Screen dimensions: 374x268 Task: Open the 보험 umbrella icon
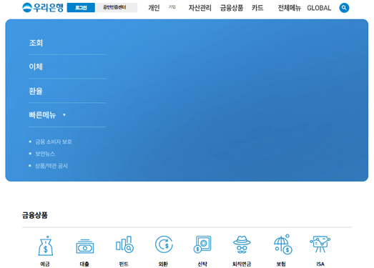click(x=283, y=244)
